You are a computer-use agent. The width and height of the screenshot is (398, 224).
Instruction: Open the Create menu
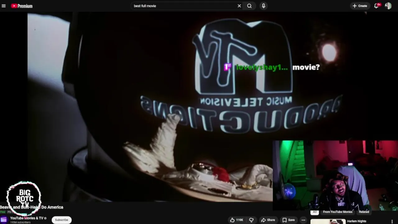click(x=360, y=6)
